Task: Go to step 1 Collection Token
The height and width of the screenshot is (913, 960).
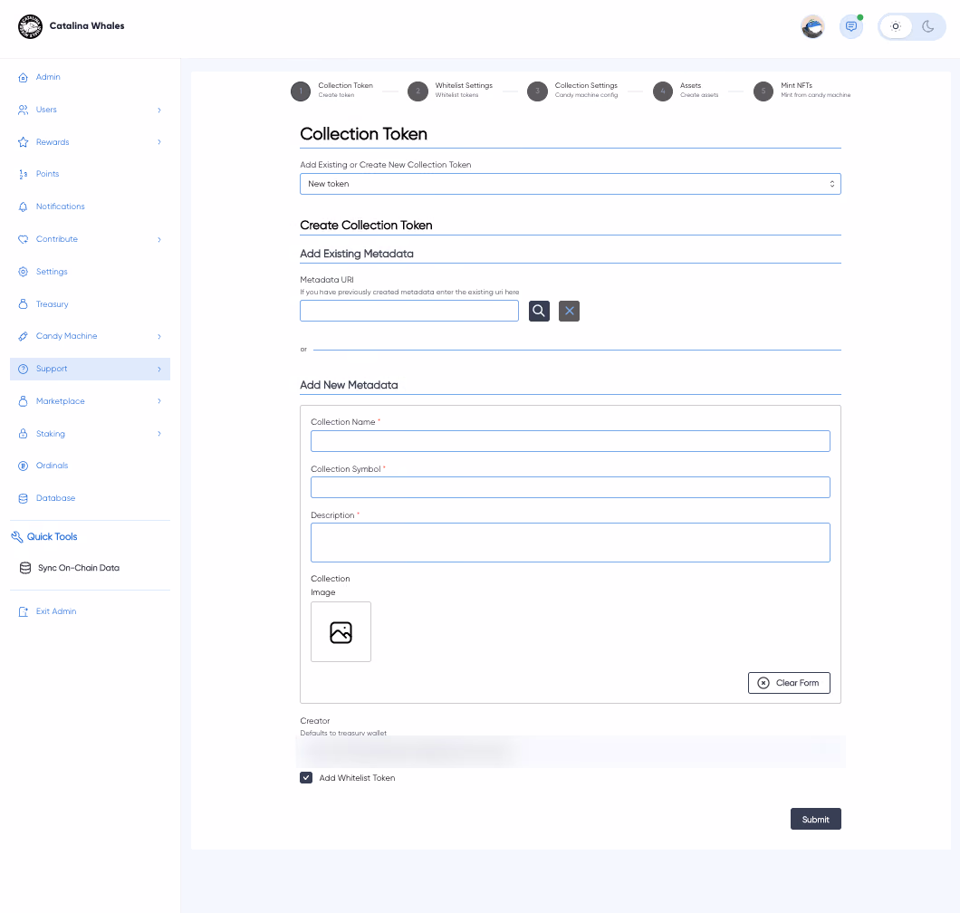Action: click(x=332, y=91)
